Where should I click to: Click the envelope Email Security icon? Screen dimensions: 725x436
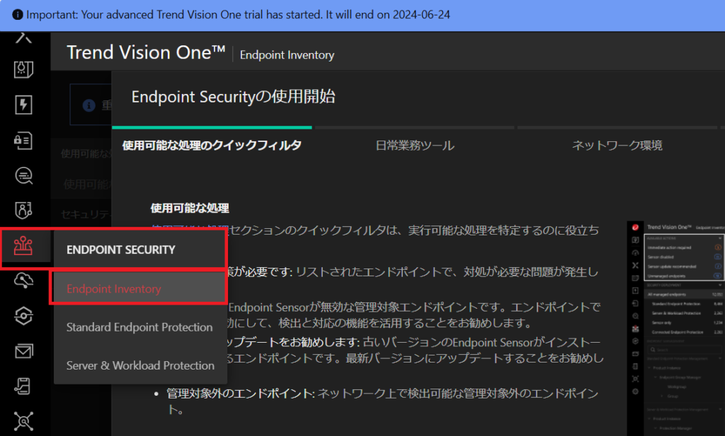click(24, 350)
